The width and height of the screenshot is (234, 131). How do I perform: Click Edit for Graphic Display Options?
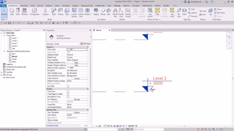point(77,65)
